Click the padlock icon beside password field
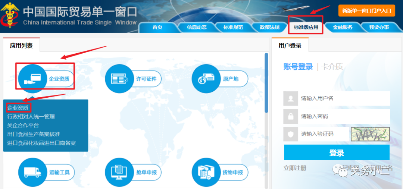Viewport: 403px width, 189px height. (x=291, y=116)
